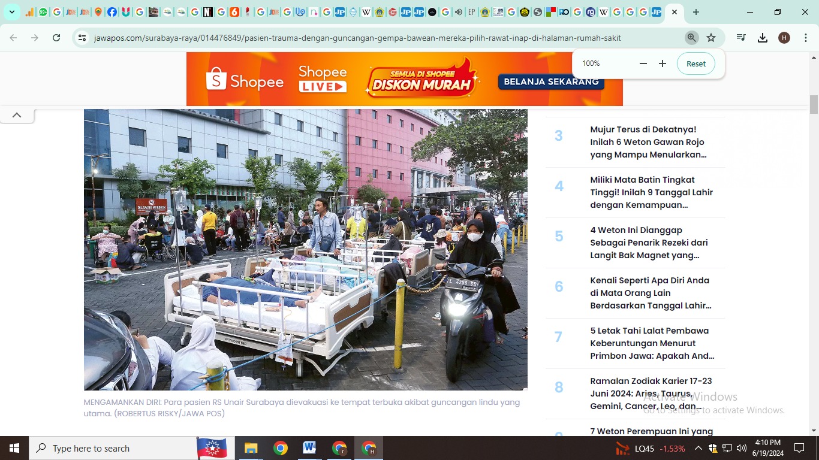Image resolution: width=819 pixels, height=460 pixels.
Task: Decrease zoom with the minus button
Action: pos(643,63)
